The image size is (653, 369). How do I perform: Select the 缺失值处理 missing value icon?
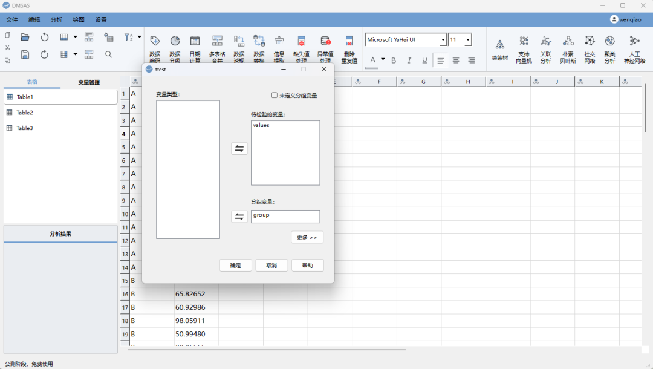pyautogui.click(x=301, y=48)
